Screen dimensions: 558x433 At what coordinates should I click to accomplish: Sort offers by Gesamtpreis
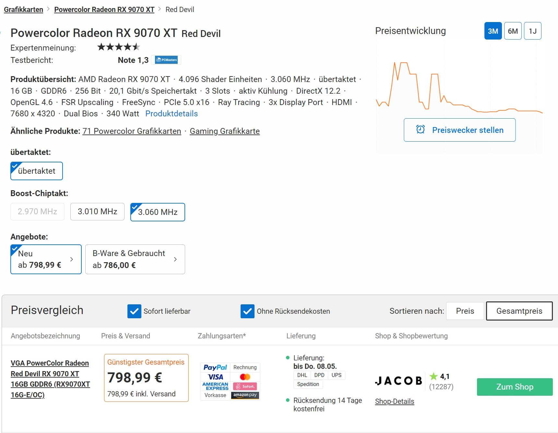pos(519,311)
